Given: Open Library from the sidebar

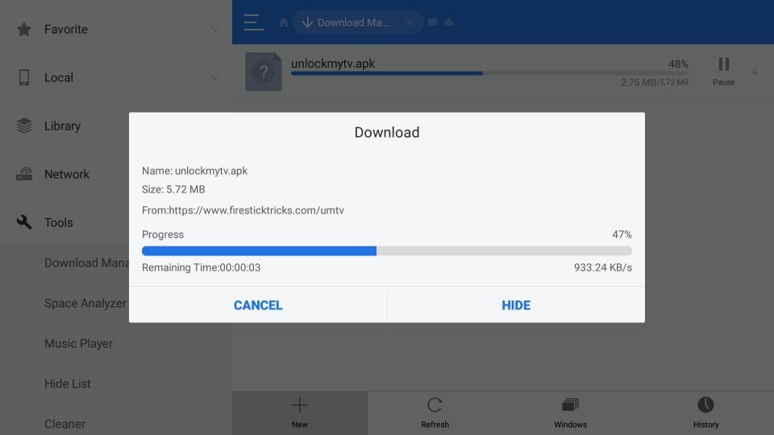Looking at the screenshot, I should (62, 126).
